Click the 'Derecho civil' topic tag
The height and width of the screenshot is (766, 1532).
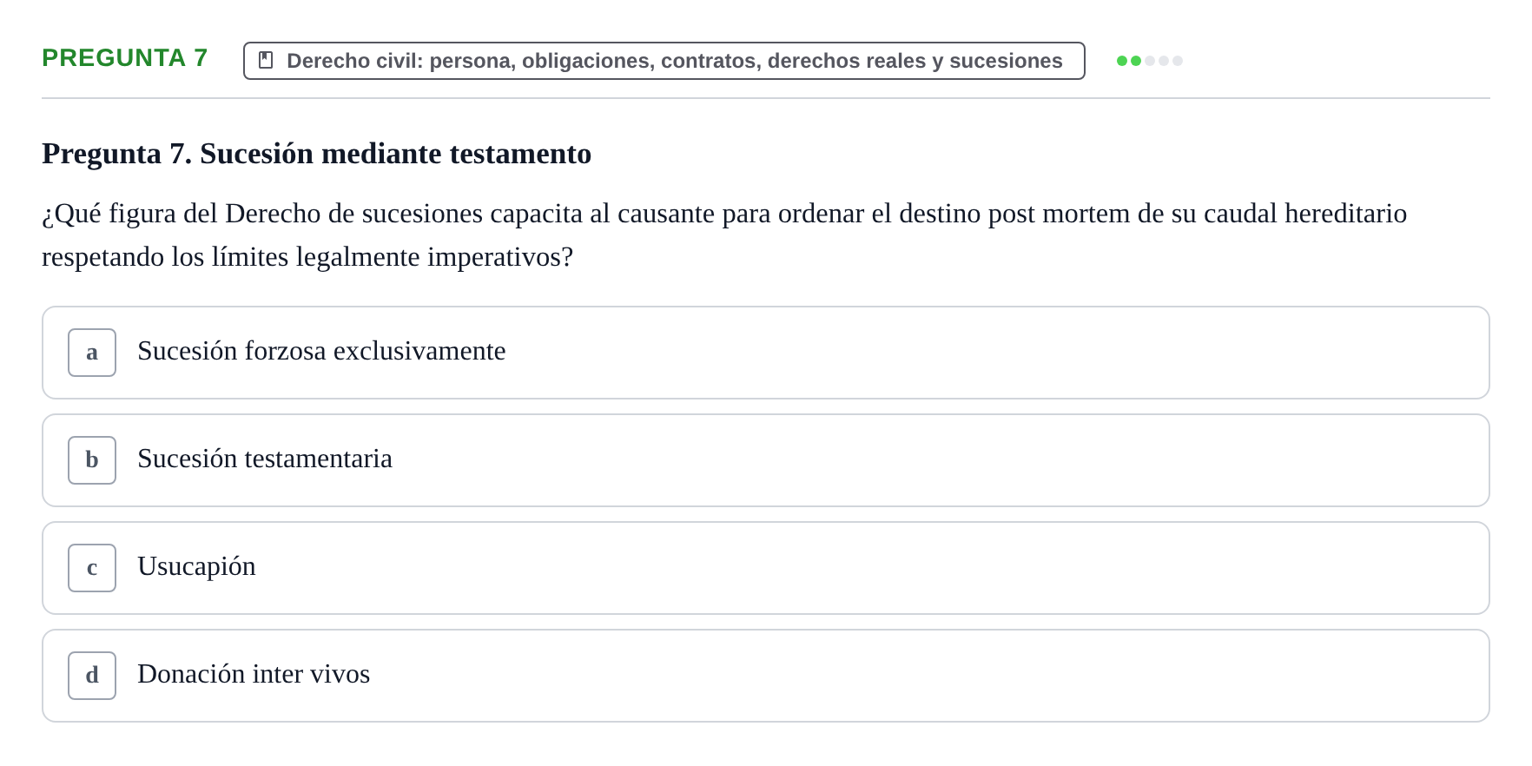[664, 61]
